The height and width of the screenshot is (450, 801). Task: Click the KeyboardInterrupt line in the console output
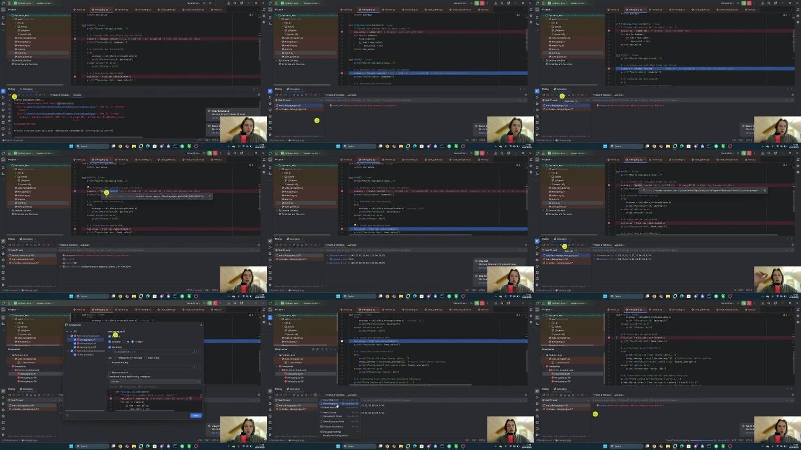[x=24, y=124]
